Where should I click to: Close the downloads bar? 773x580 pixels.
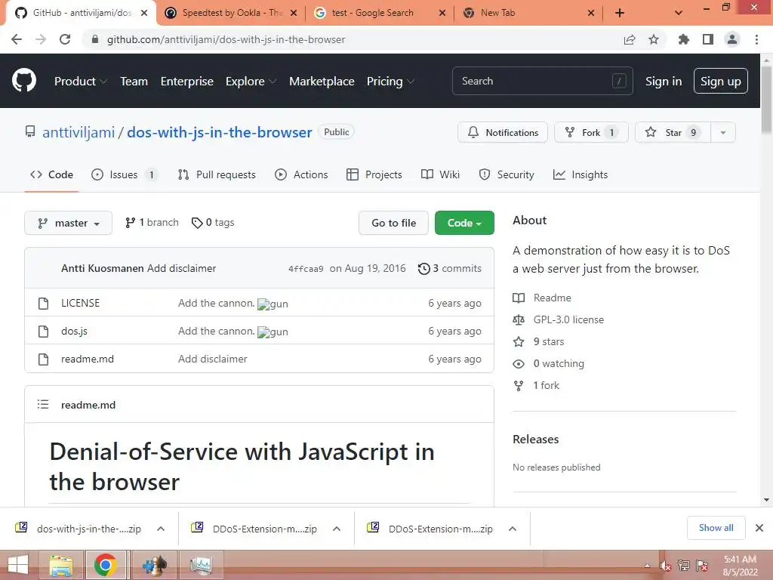click(x=759, y=528)
